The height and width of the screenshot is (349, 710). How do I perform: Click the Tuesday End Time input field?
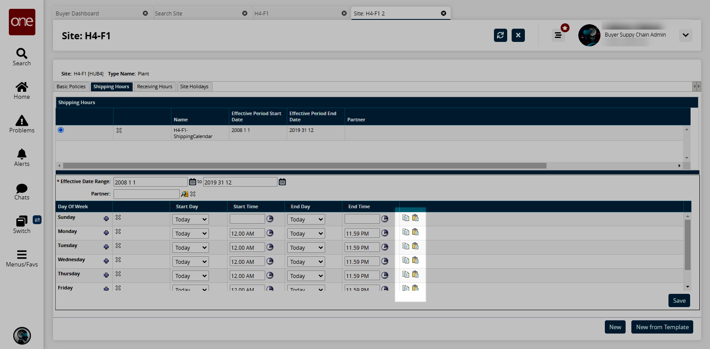click(362, 248)
